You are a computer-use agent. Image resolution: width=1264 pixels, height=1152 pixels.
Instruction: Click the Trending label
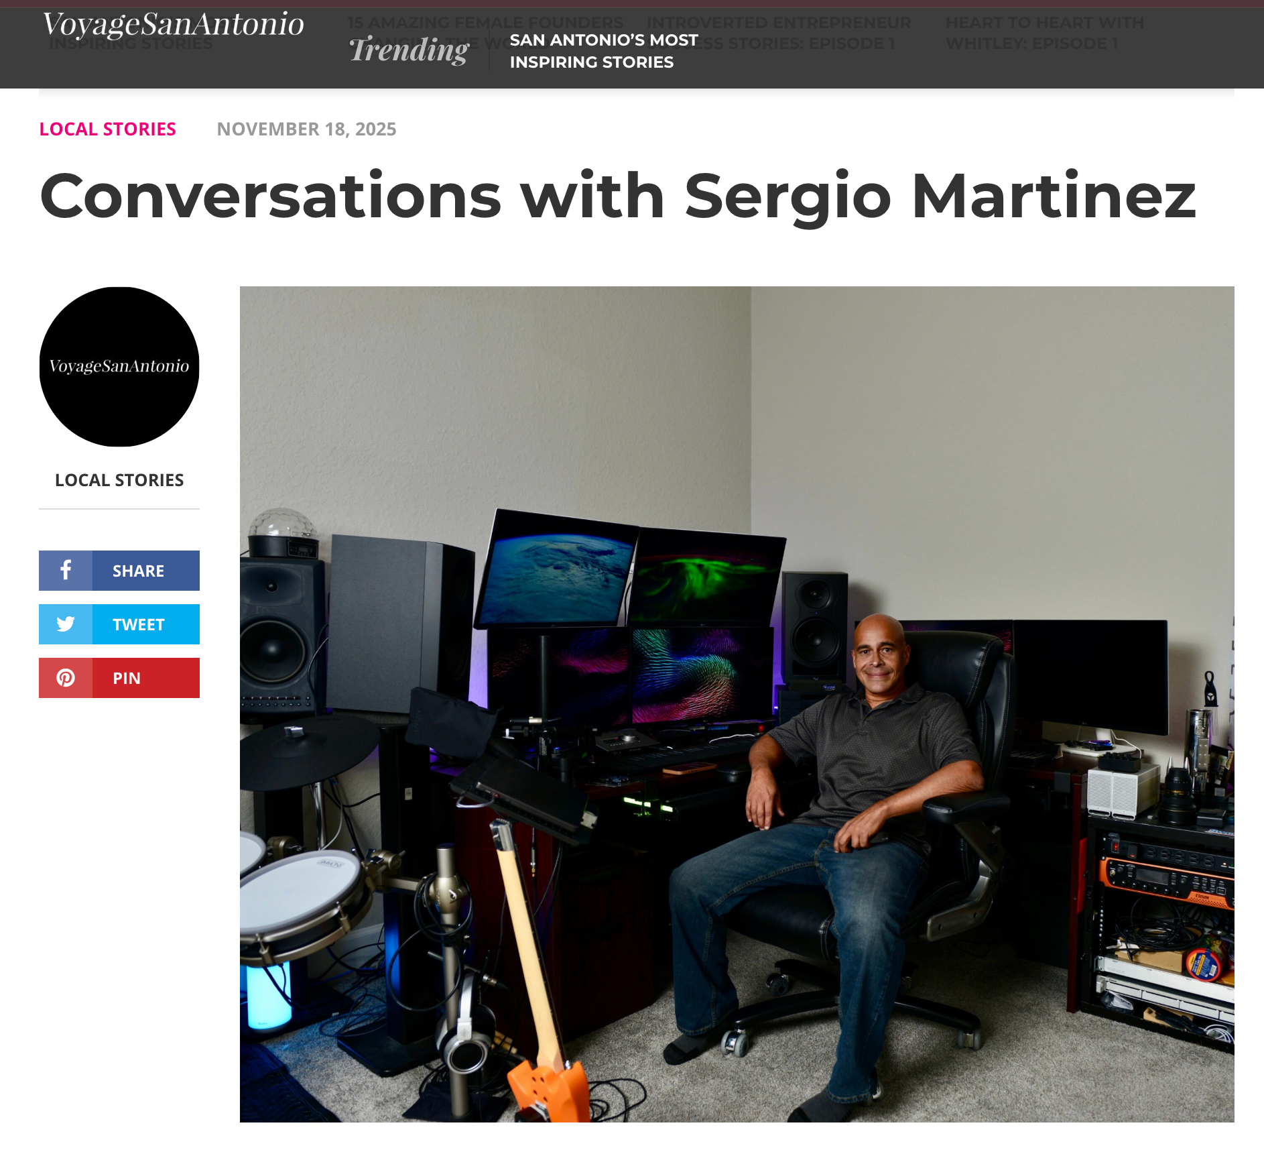click(x=409, y=50)
